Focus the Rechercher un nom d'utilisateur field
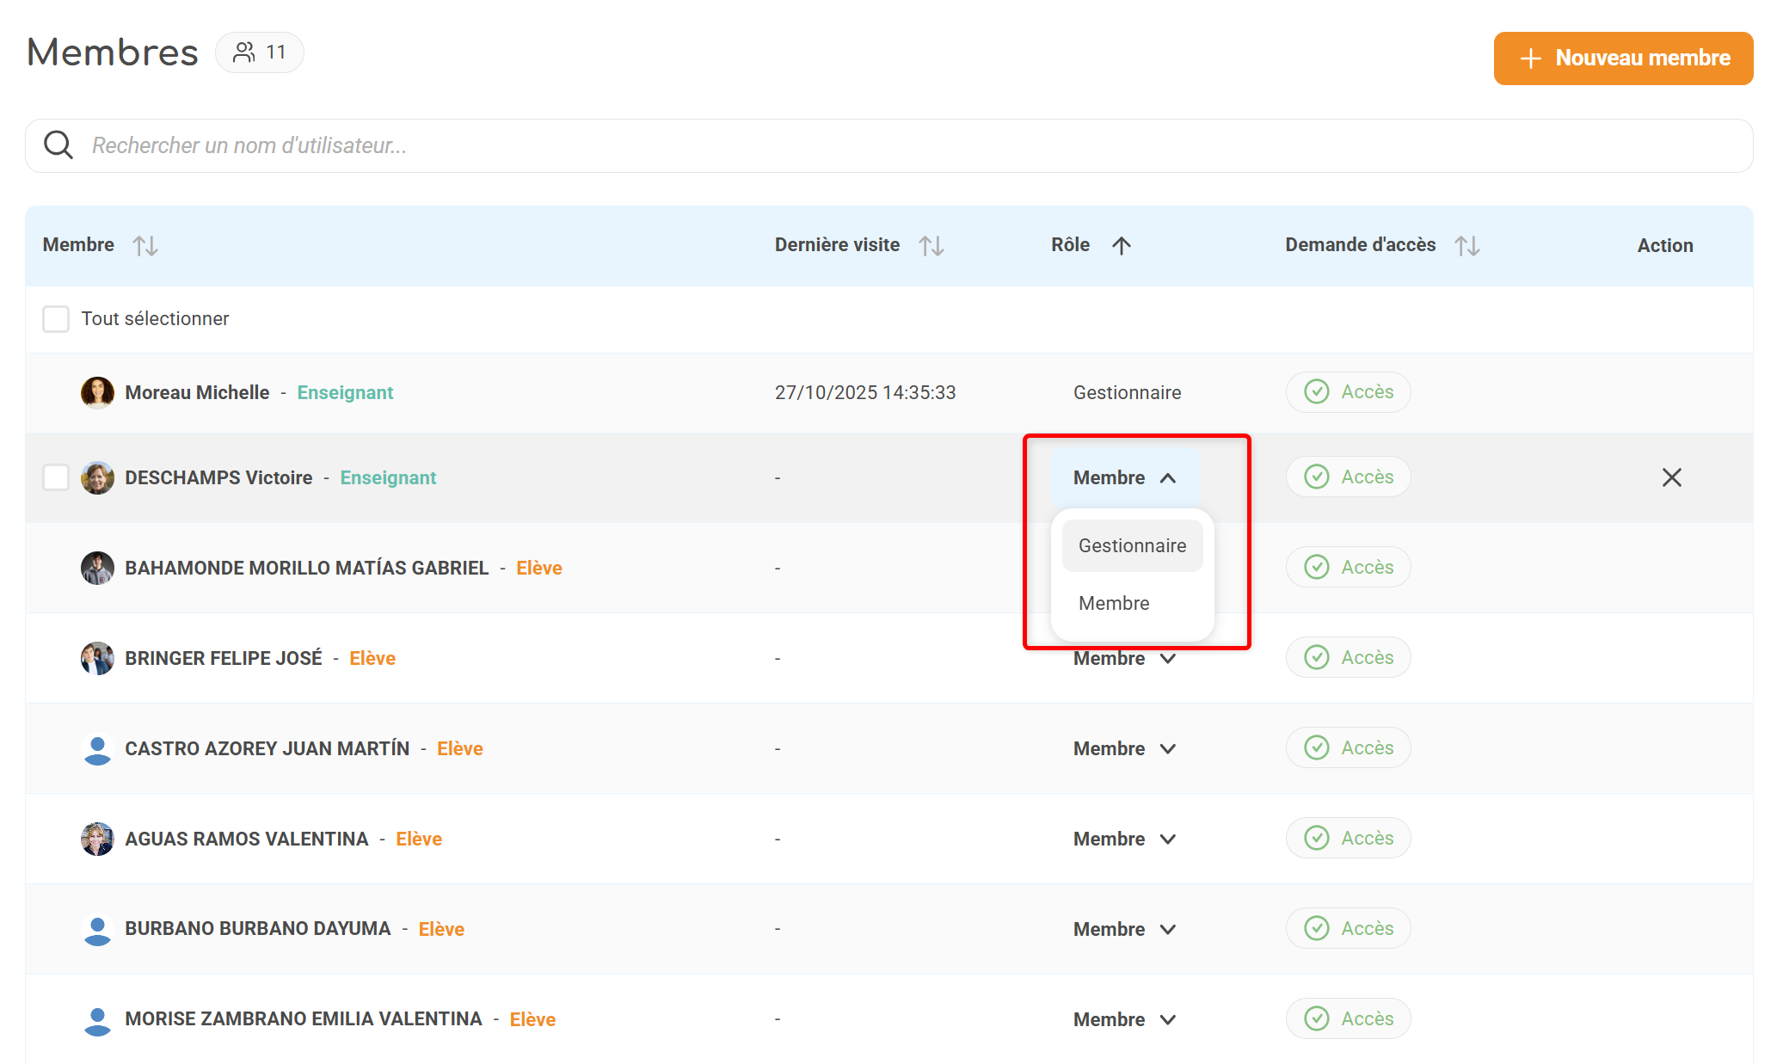1777x1064 pixels. pos(860,145)
